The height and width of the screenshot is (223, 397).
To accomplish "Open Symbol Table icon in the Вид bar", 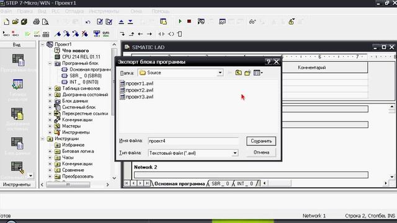I will 17,84.
